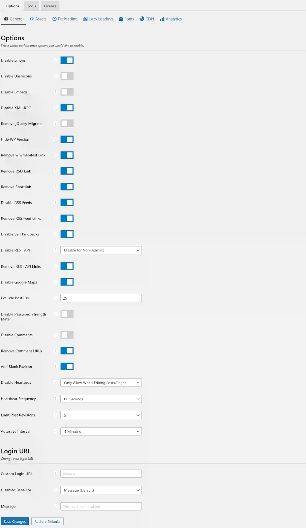The height and width of the screenshot is (528, 306).
Task: Show help for Disable Self Pingbacks
Action: pos(55,234)
